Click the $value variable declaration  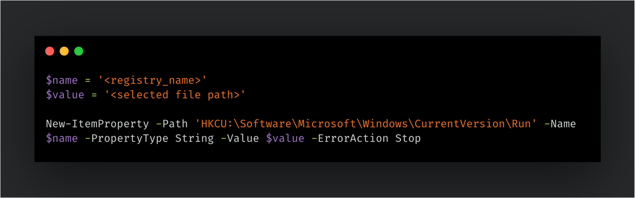click(65, 95)
